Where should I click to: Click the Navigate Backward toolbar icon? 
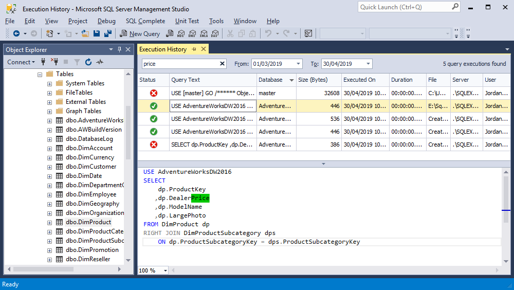16,33
